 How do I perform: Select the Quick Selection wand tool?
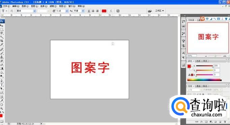click(x=2, y=37)
